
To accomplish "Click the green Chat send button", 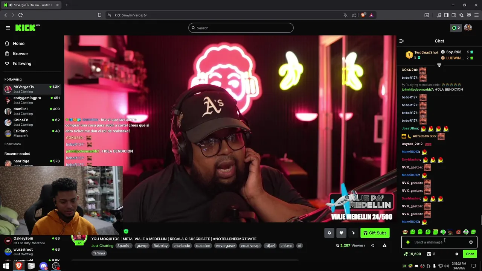I will coord(470,254).
